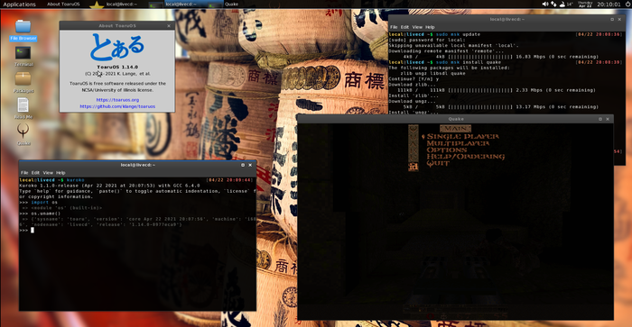The image size is (632, 327).
Task: Open View menu in top-right terminal
Action: (417, 27)
